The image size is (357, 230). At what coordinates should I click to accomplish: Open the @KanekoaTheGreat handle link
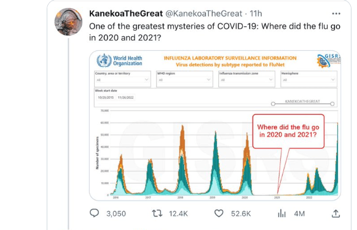click(203, 13)
